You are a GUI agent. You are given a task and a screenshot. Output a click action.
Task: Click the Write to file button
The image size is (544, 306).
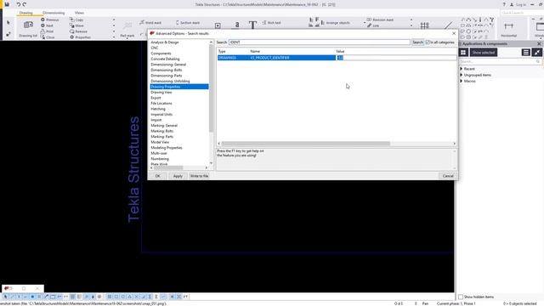point(199,176)
